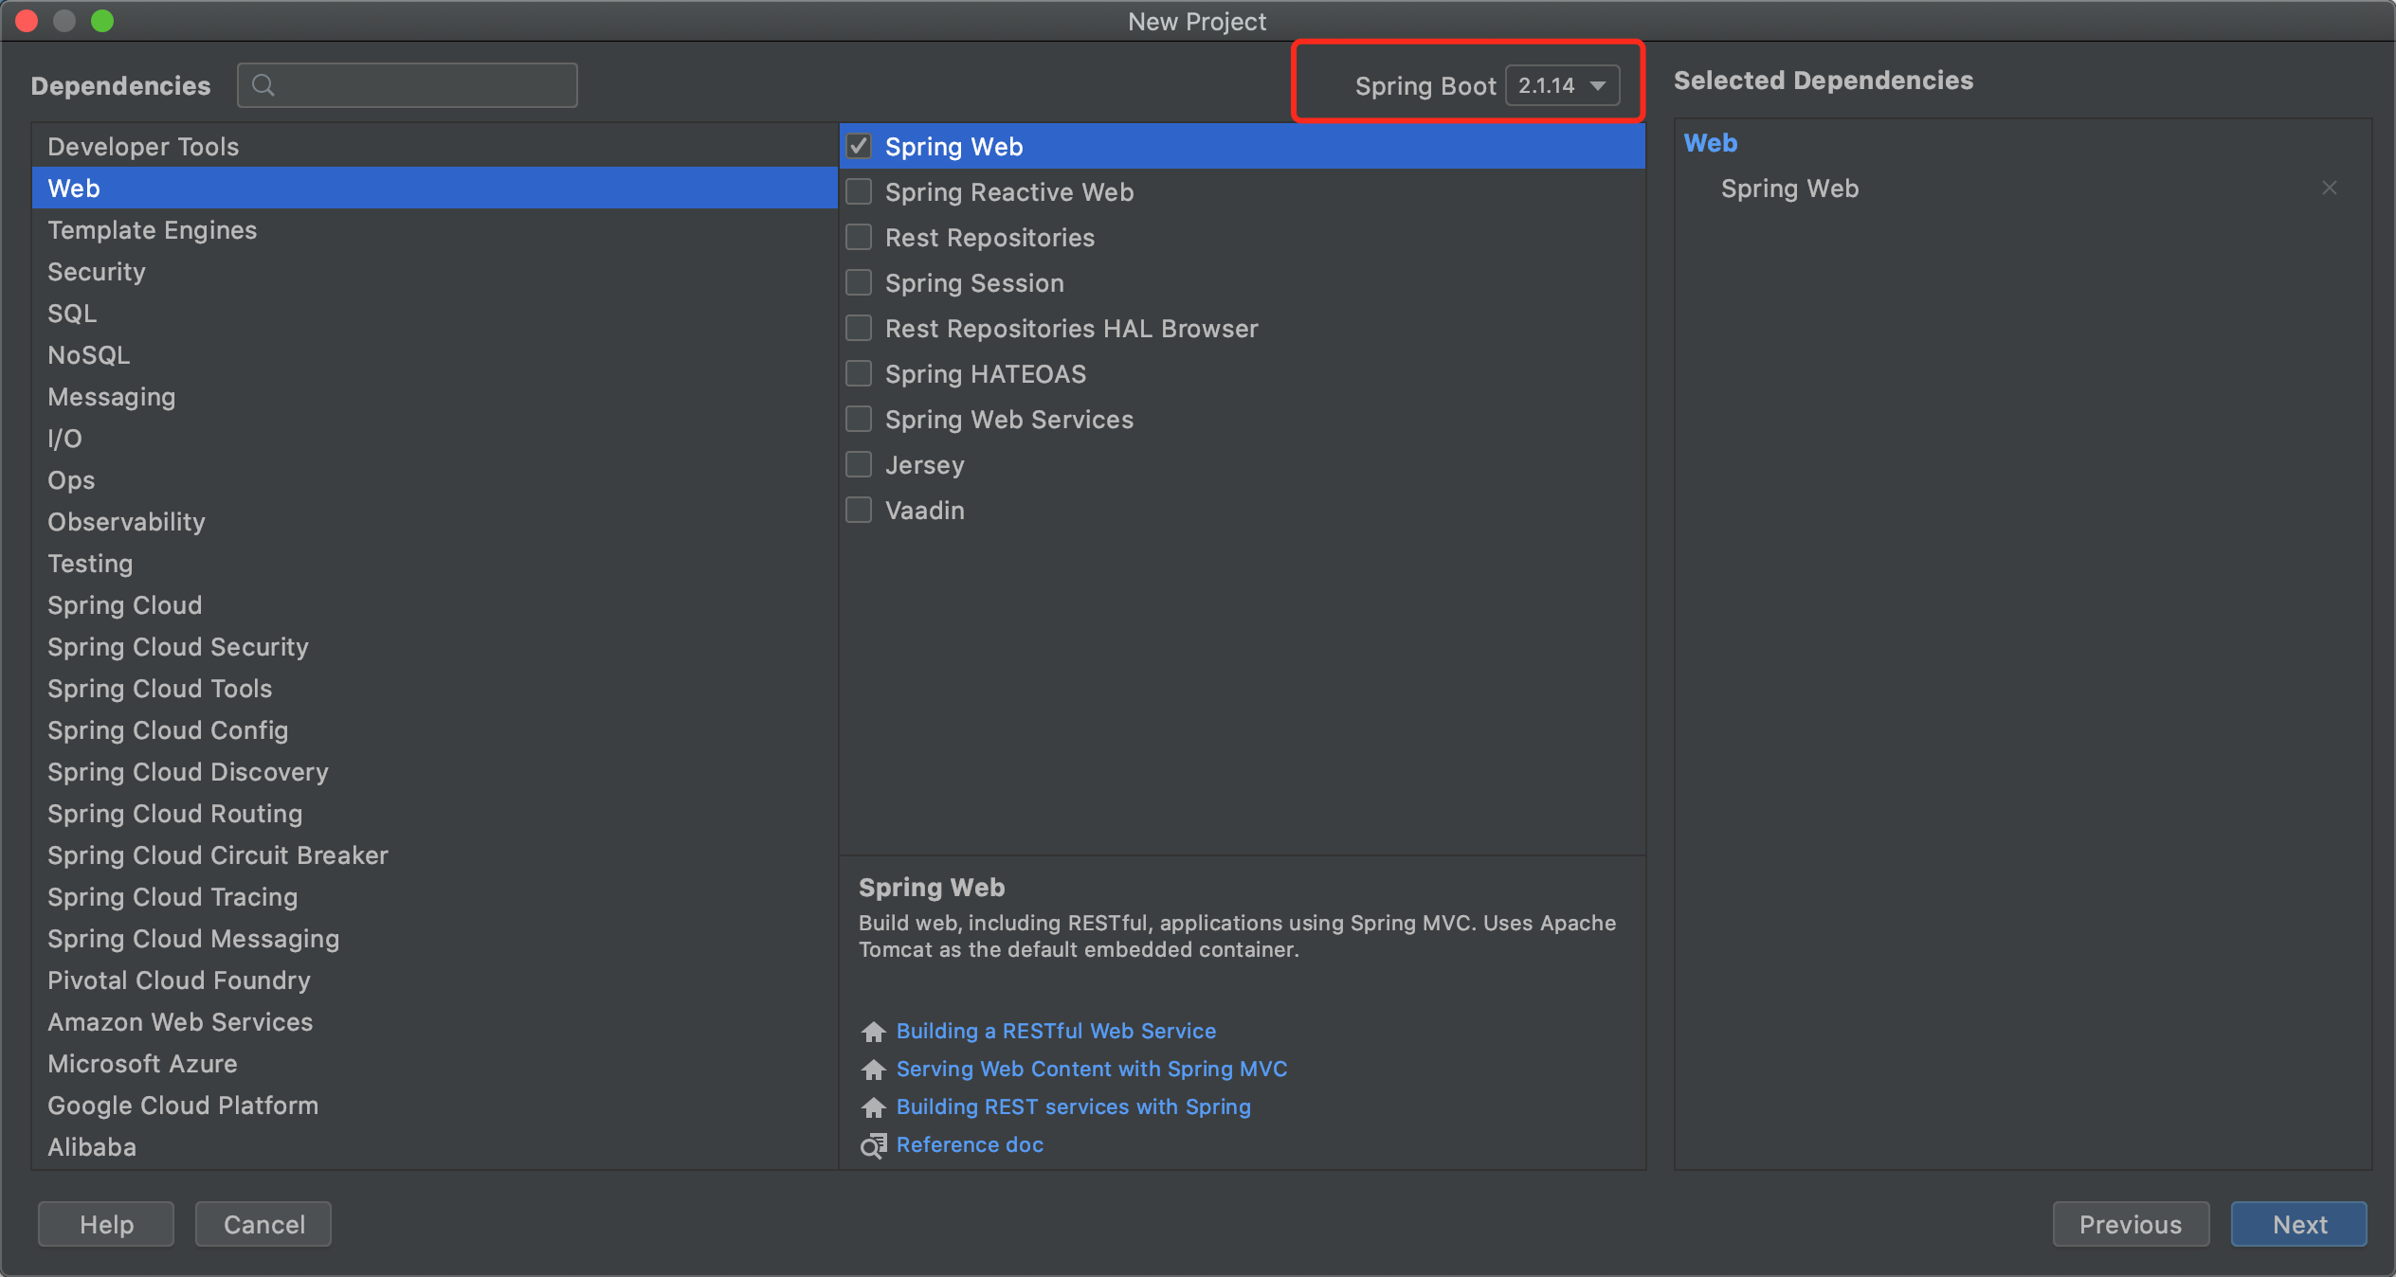Check the Spring HATEOAS checkbox
The height and width of the screenshot is (1277, 2396).
click(x=859, y=373)
